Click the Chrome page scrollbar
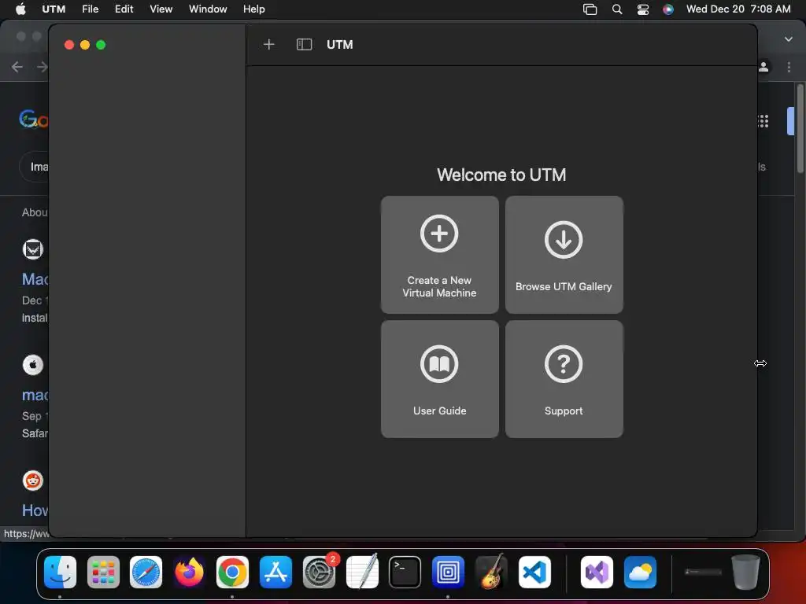 tap(800, 128)
